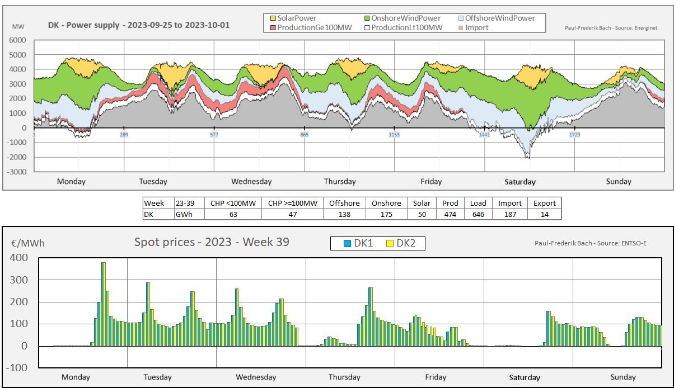This screenshot has height=388, width=674.
Task: Select the 1153 marker on the x-axis
Action: [395, 135]
